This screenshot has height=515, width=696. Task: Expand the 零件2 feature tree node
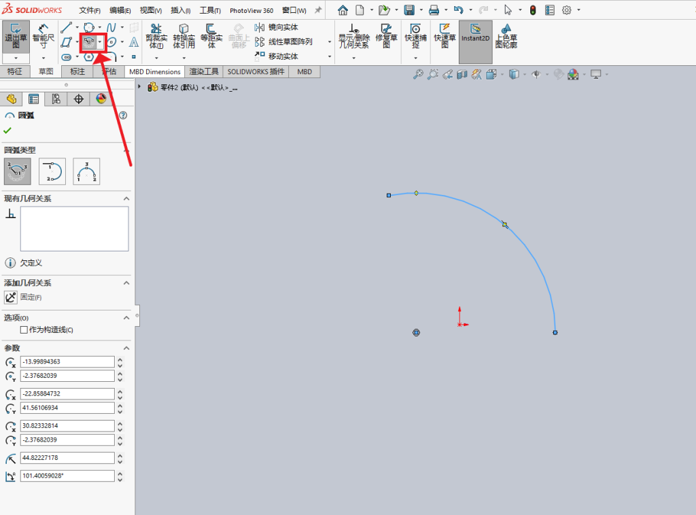pyautogui.click(x=139, y=87)
